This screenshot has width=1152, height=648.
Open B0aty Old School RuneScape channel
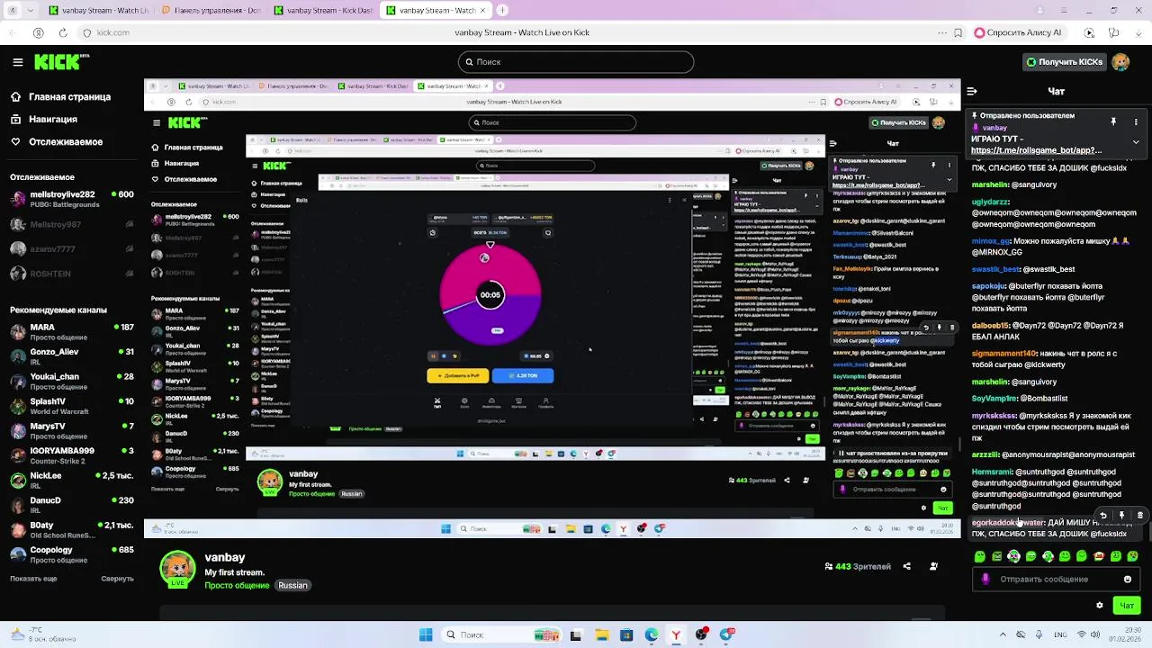click(72, 530)
